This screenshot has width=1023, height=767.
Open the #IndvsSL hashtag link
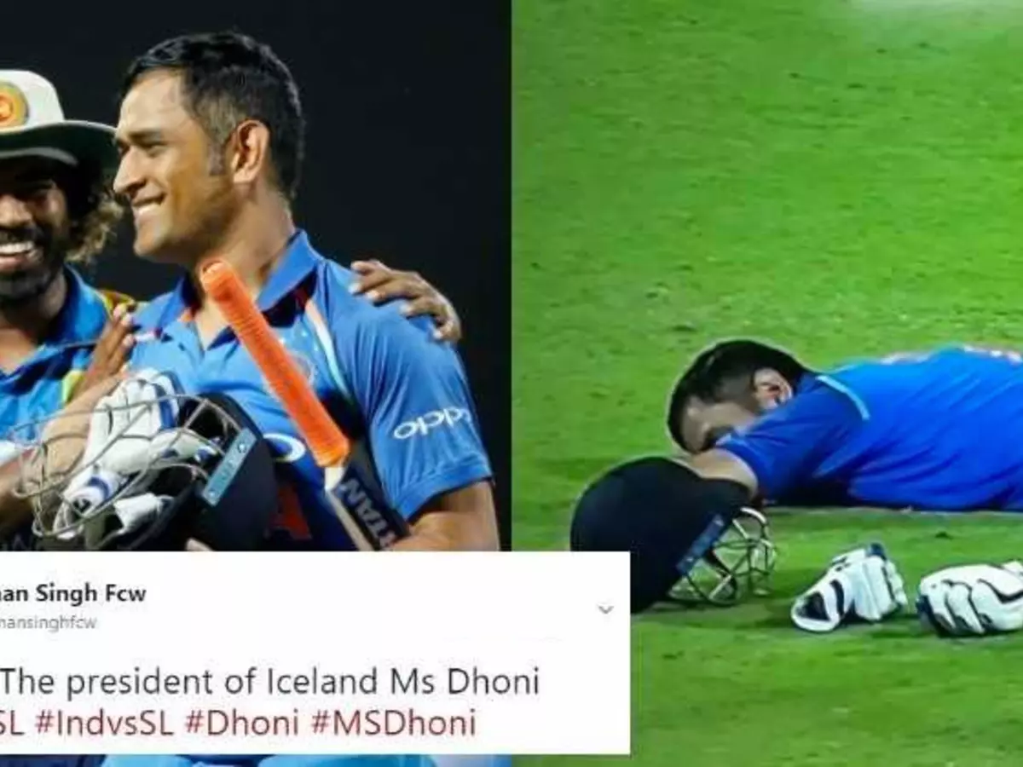(x=104, y=723)
